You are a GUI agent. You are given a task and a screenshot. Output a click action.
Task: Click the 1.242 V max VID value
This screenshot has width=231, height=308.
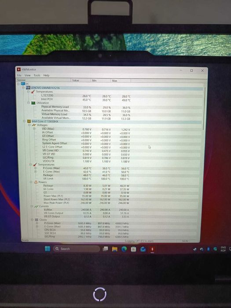pos(126,130)
